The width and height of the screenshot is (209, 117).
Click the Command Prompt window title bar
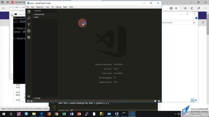tap(19, 14)
